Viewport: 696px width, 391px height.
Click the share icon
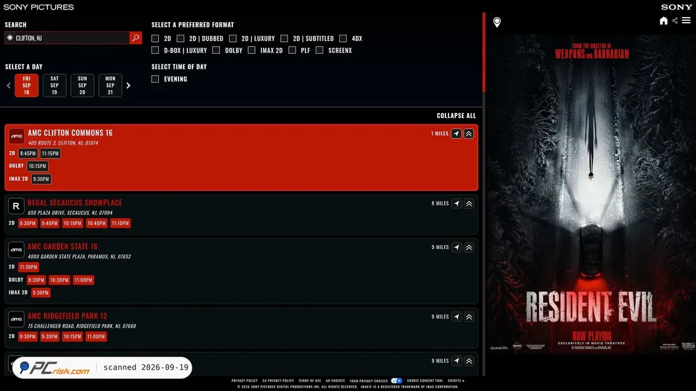[x=674, y=20]
